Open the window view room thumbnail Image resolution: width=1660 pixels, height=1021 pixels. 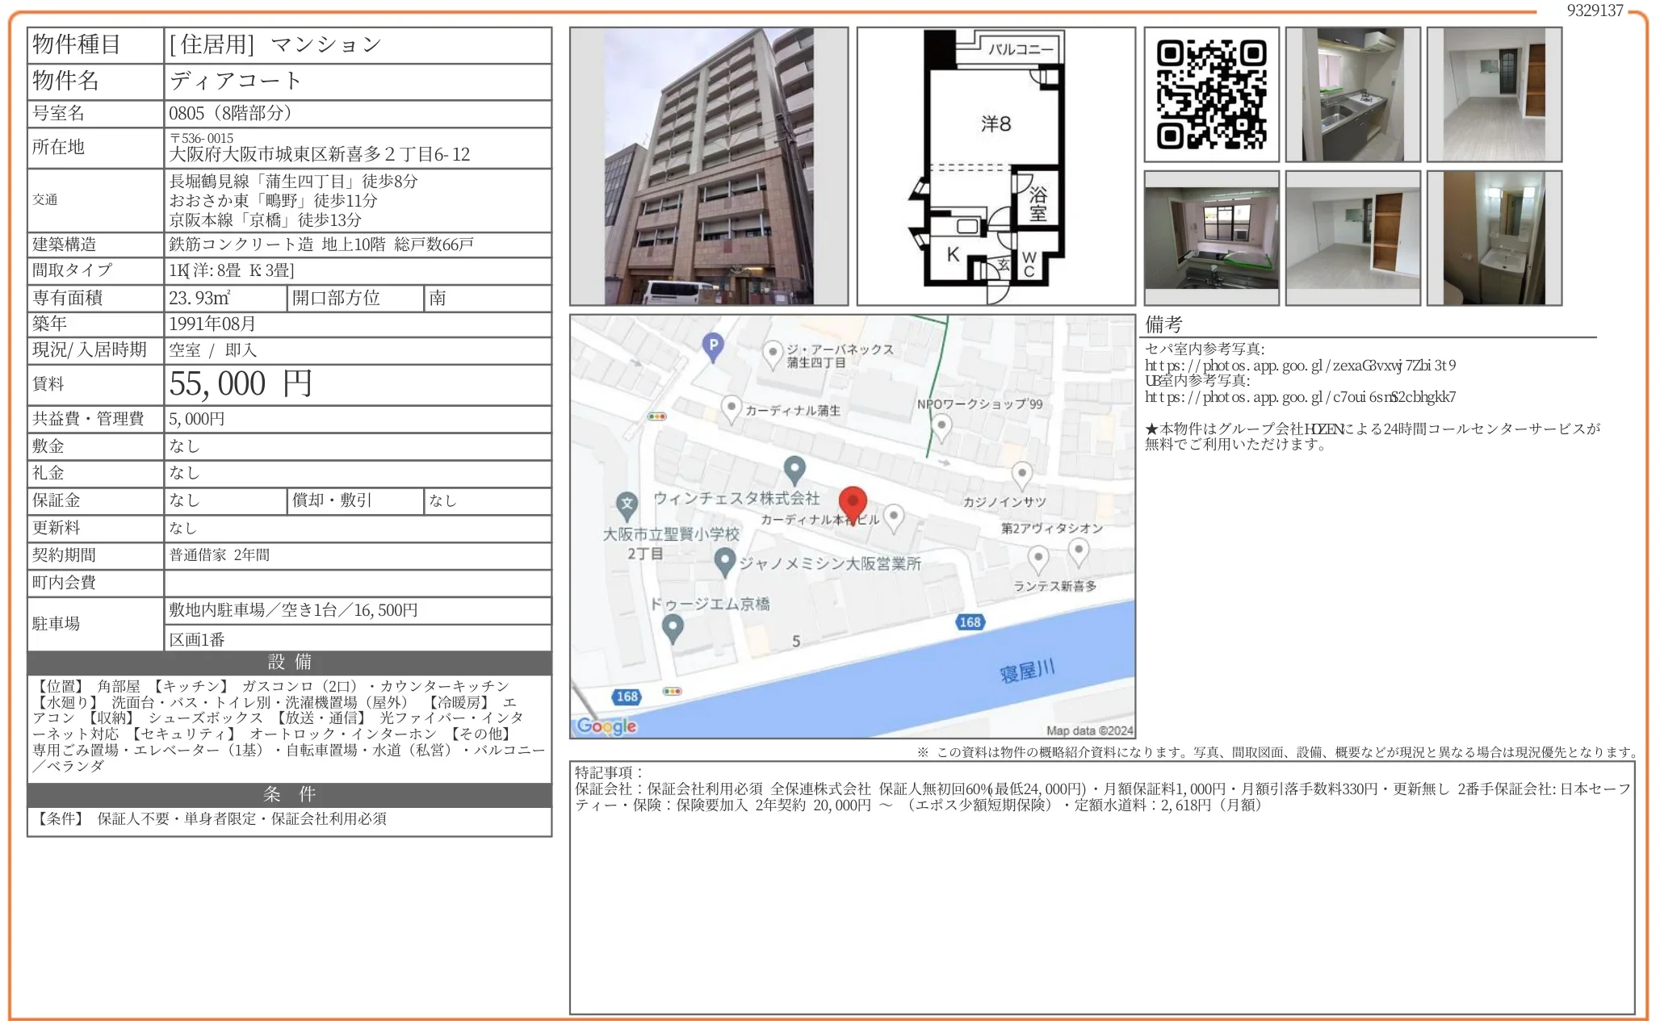tap(1211, 238)
